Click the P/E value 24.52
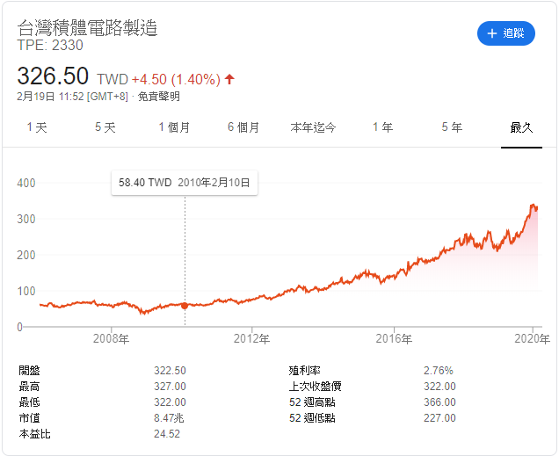 (167, 434)
